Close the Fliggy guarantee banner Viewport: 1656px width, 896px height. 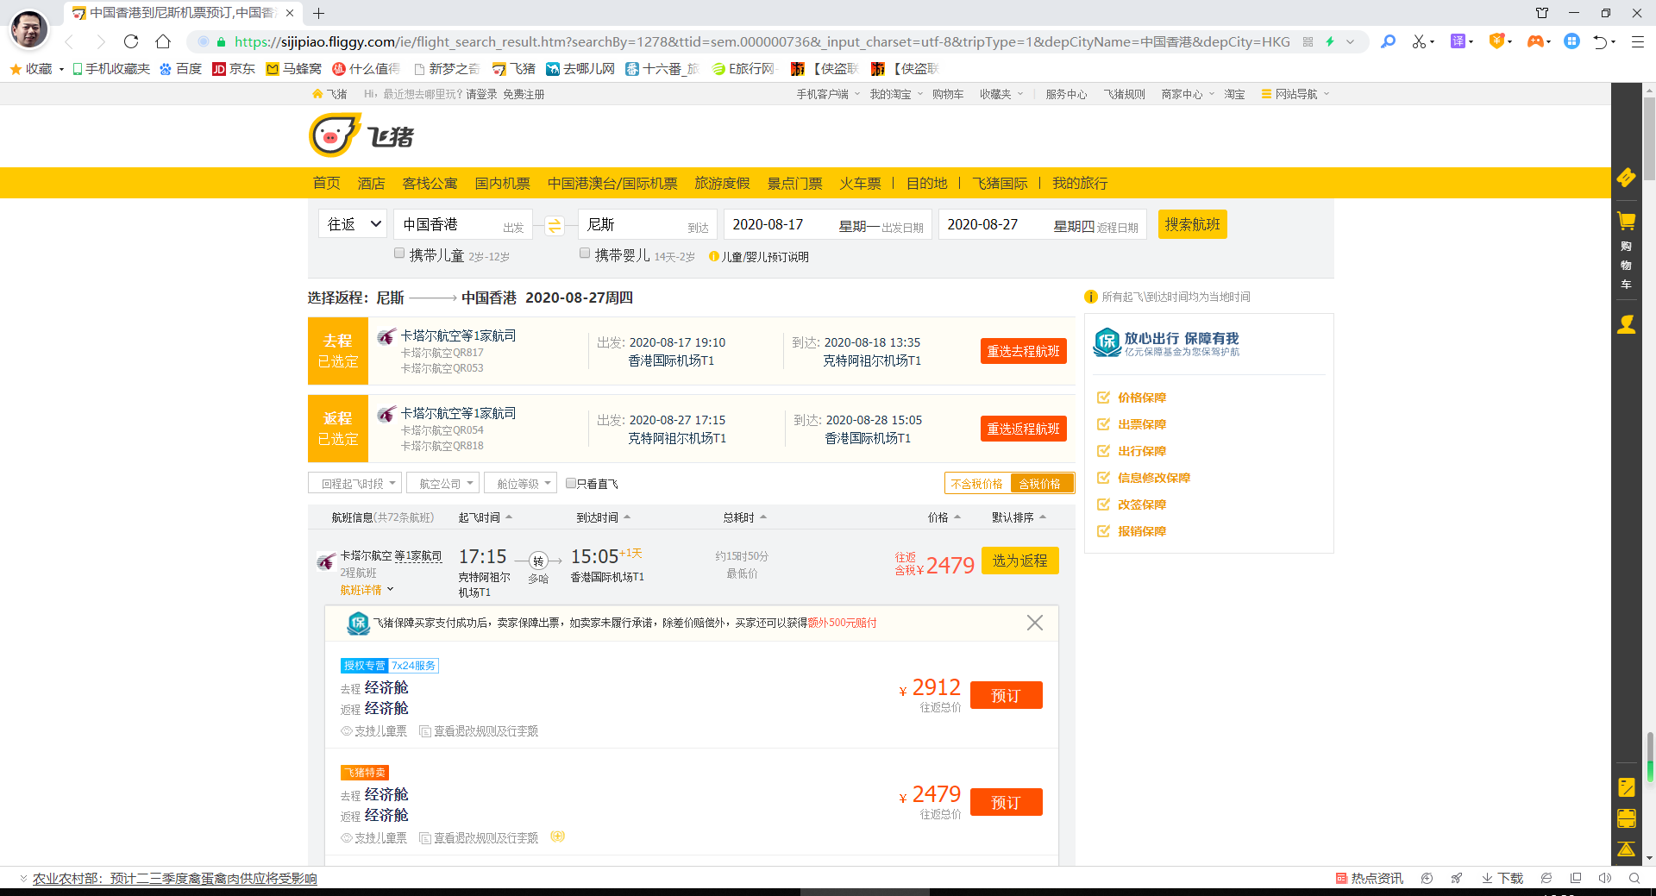(1034, 622)
